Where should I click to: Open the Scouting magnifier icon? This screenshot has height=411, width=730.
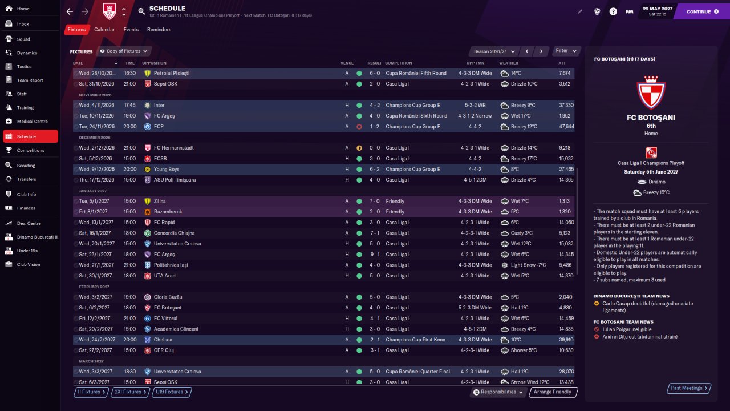[9, 166]
